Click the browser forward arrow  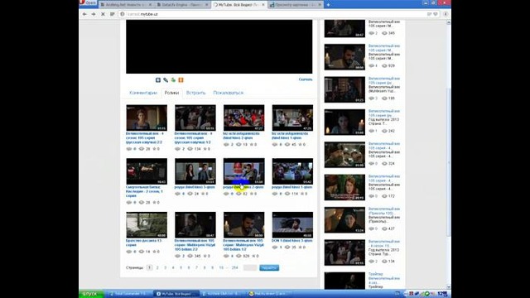[94, 14]
